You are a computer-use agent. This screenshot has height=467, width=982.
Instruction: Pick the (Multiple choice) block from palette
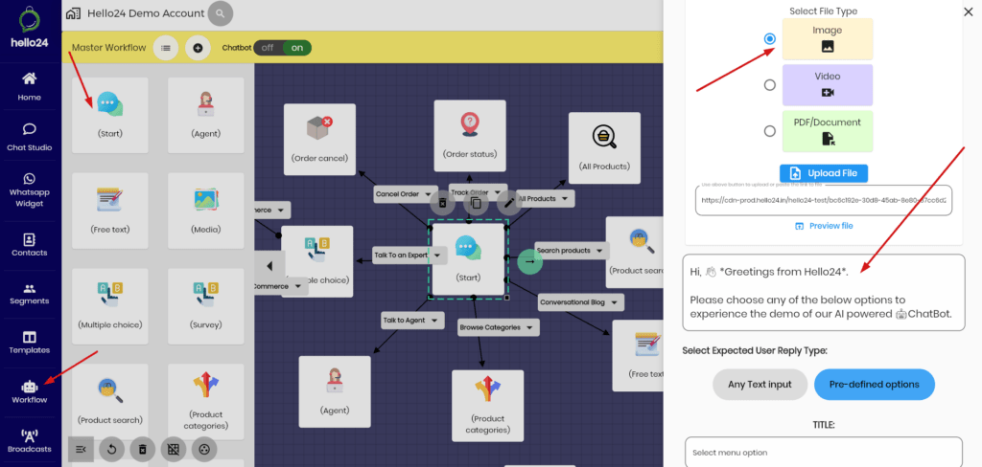pyautogui.click(x=110, y=306)
